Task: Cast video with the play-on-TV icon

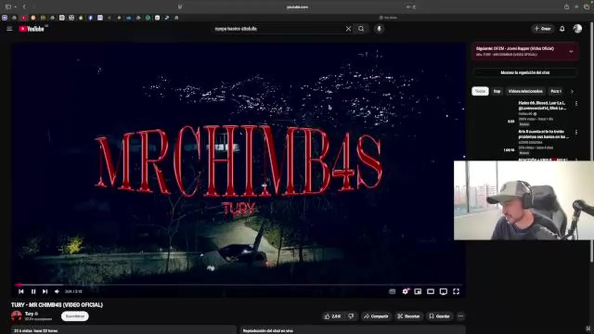Action: coord(443,291)
